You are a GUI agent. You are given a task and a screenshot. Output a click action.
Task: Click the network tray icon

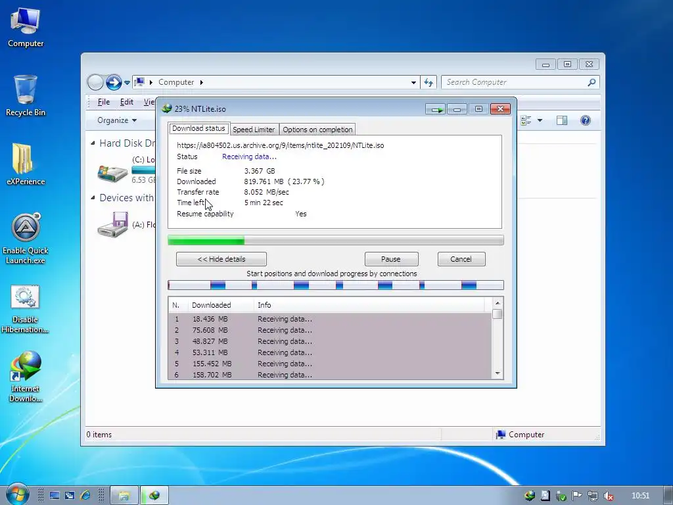tap(593, 496)
